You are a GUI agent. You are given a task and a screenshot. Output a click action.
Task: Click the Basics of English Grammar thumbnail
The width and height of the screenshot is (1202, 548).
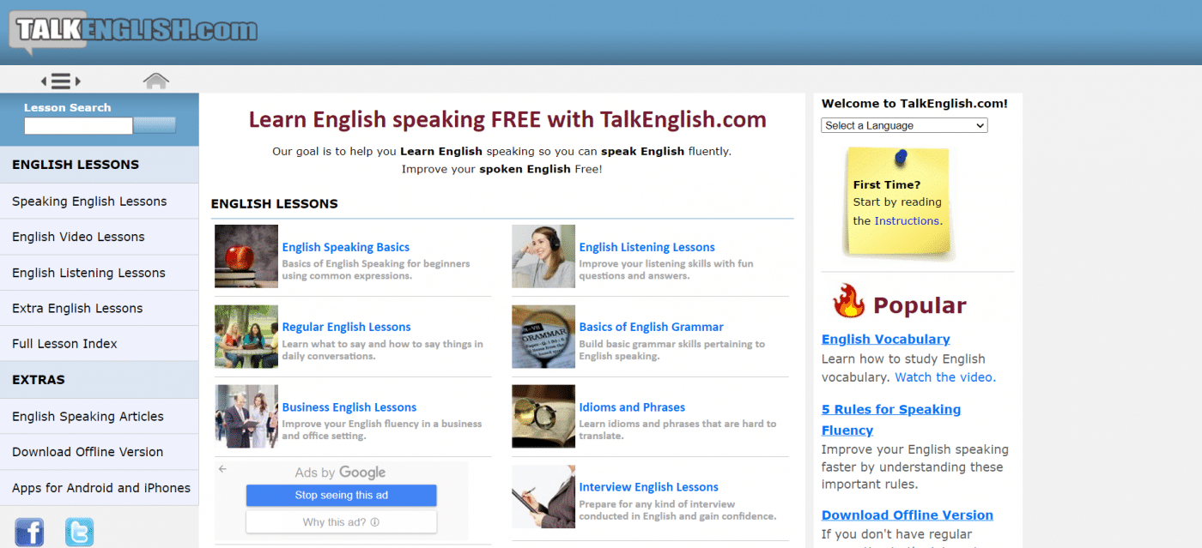coord(543,336)
